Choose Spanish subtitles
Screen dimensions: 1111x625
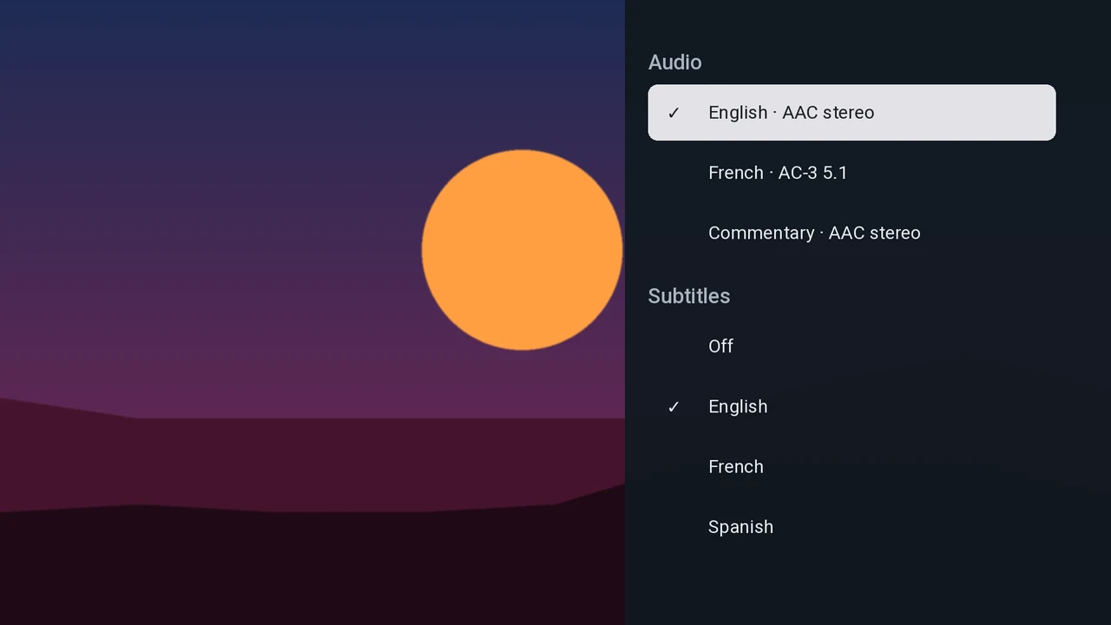851,526
